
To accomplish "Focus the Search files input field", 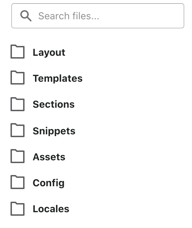I will [x=98, y=16].
